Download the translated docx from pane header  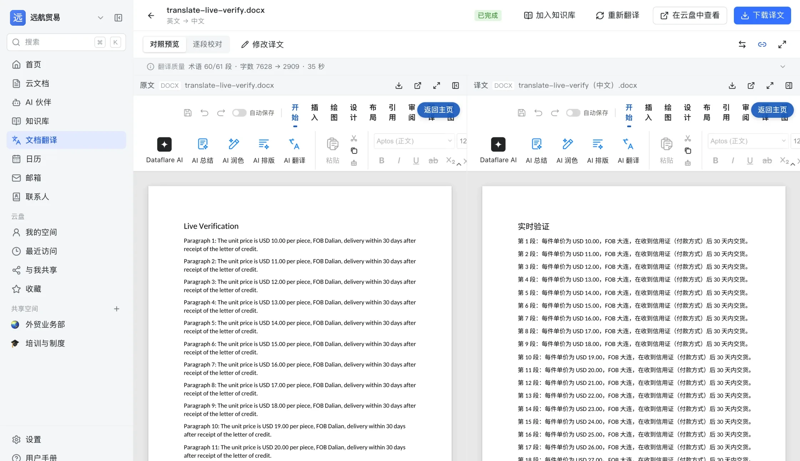(x=732, y=86)
